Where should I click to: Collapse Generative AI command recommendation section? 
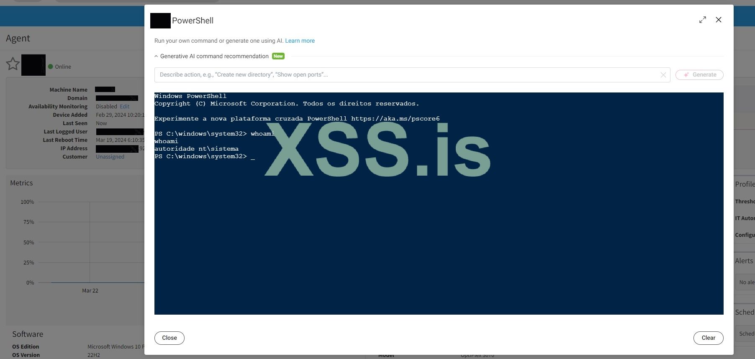pos(156,56)
